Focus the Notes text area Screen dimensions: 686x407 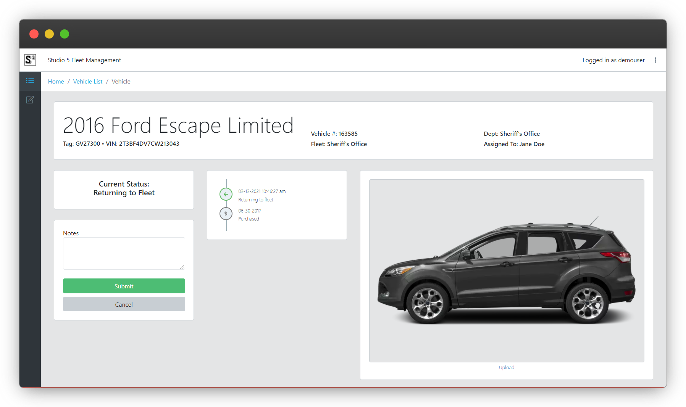pos(124,253)
